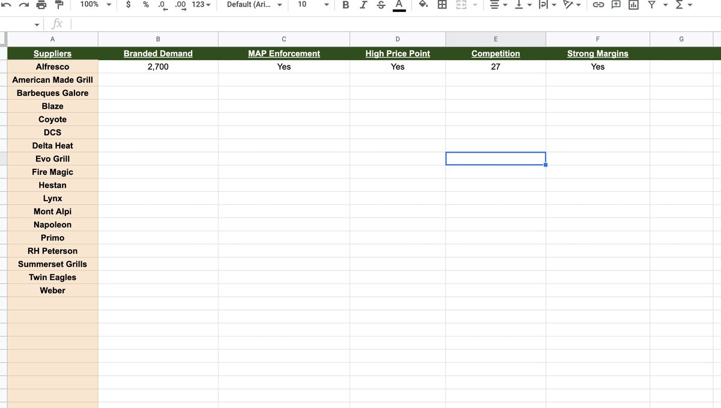Open the filter views dropdown arrow

[665, 5]
